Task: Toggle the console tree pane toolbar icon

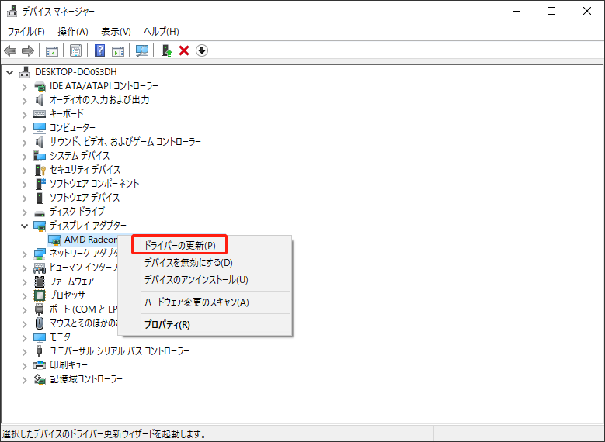Action: pos(52,50)
